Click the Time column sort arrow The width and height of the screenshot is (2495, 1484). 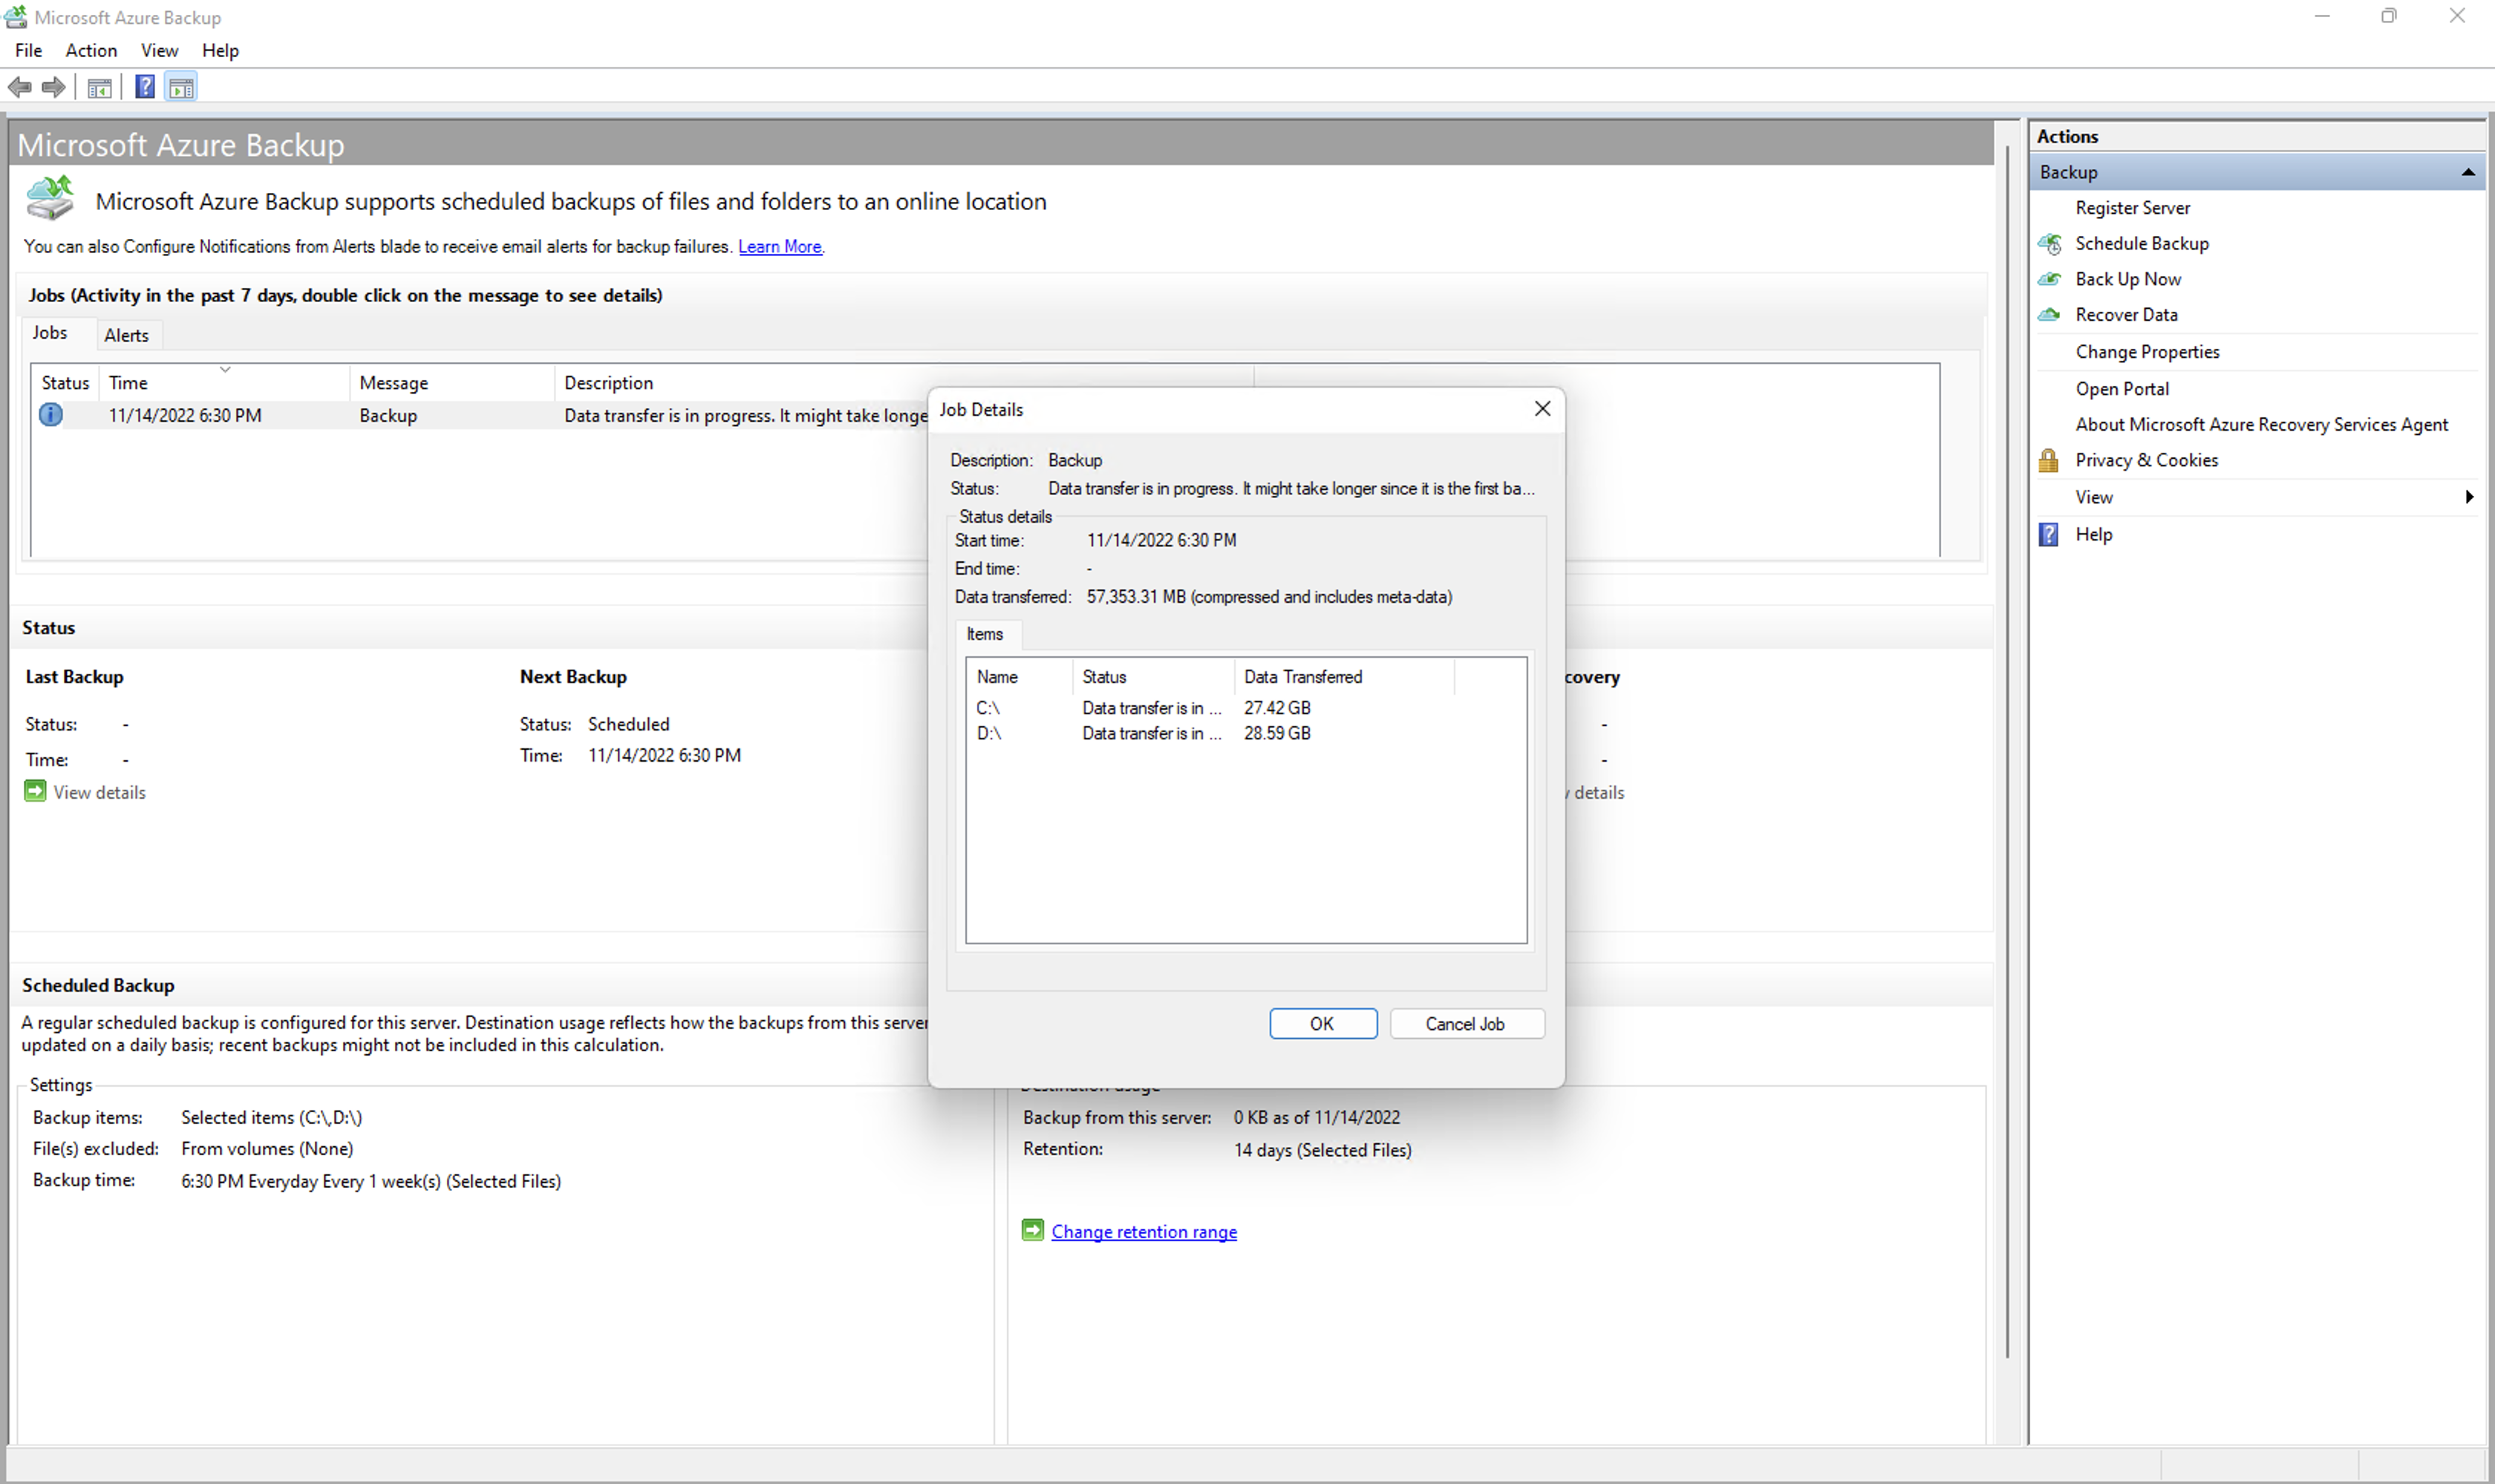pyautogui.click(x=226, y=369)
